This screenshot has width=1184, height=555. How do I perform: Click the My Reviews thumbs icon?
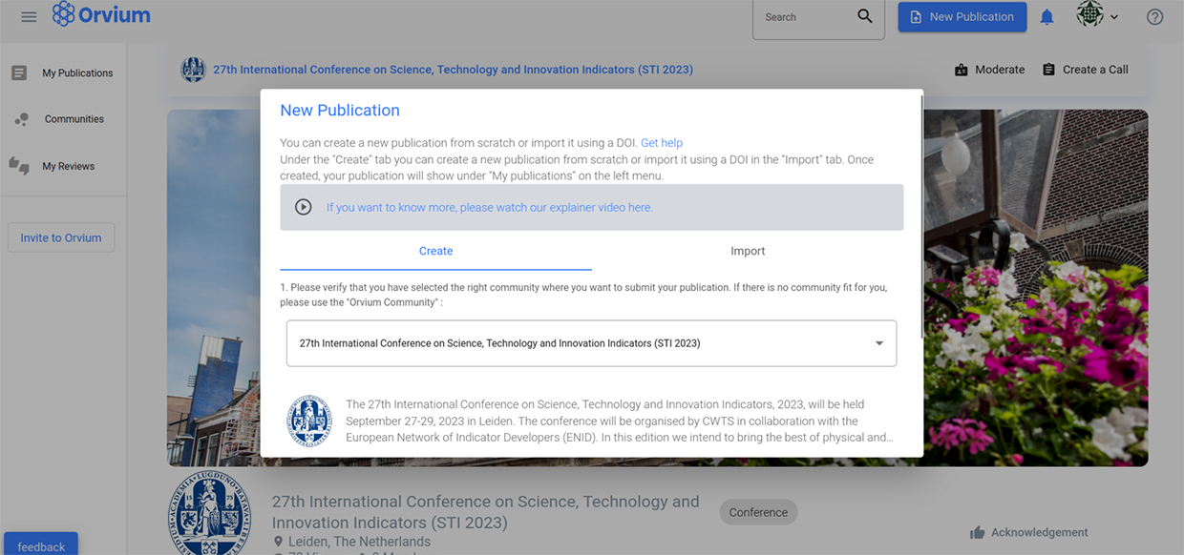(19, 166)
